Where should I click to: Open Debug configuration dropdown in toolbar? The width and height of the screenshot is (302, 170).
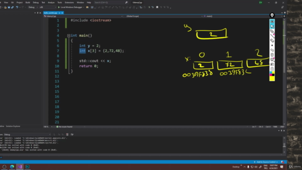pyautogui.click(x=33, y=8)
